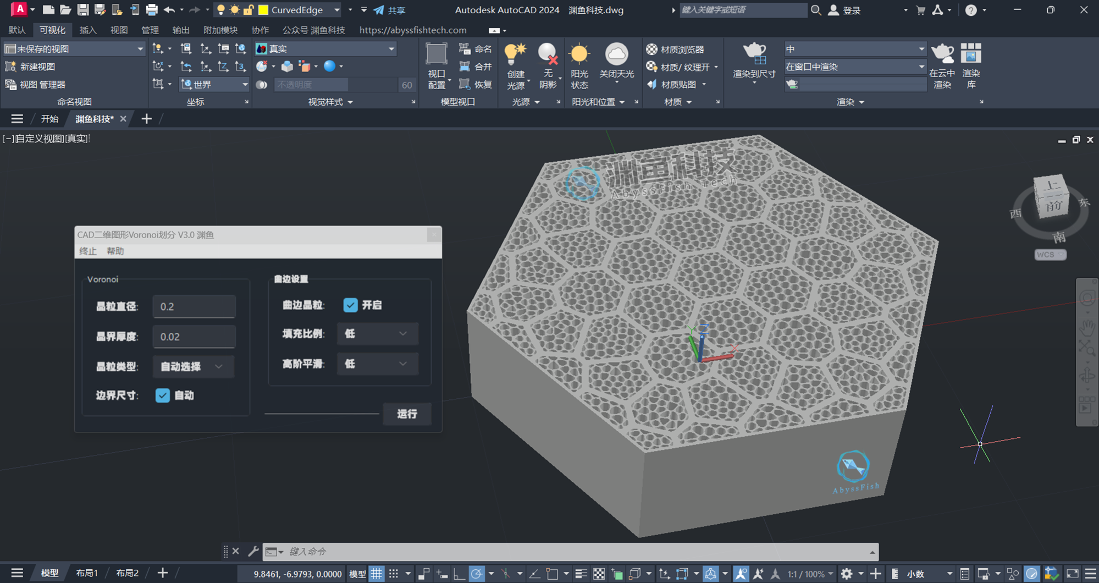The width and height of the screenshot is (1099, 583).
Task: Click the No Shadows icon
Action: pos(548,54)
